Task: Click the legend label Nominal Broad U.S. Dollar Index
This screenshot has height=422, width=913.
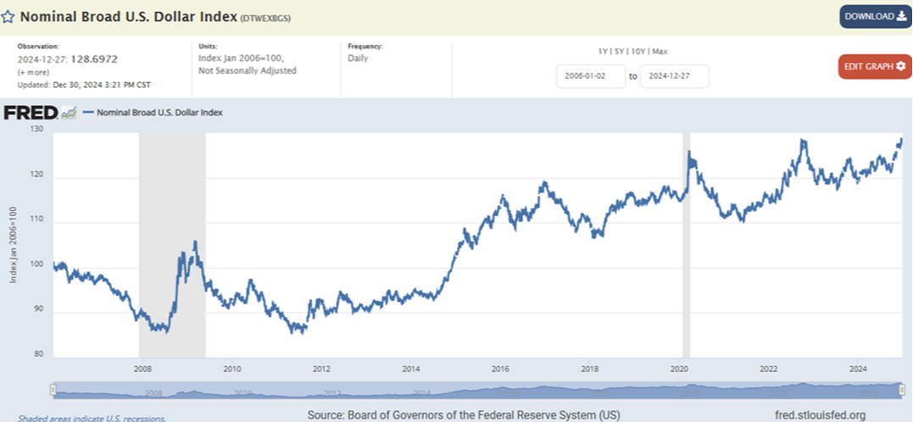Action: pyautogui.click(x=159, y=112)
